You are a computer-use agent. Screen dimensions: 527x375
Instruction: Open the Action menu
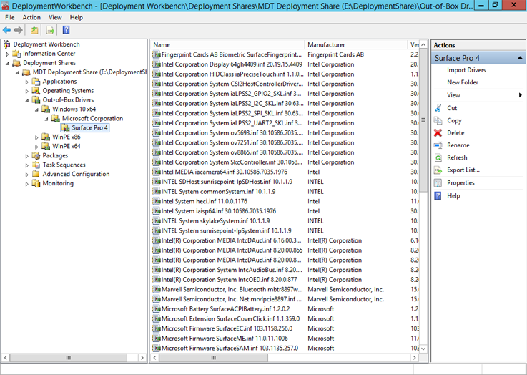coord(31,17)
